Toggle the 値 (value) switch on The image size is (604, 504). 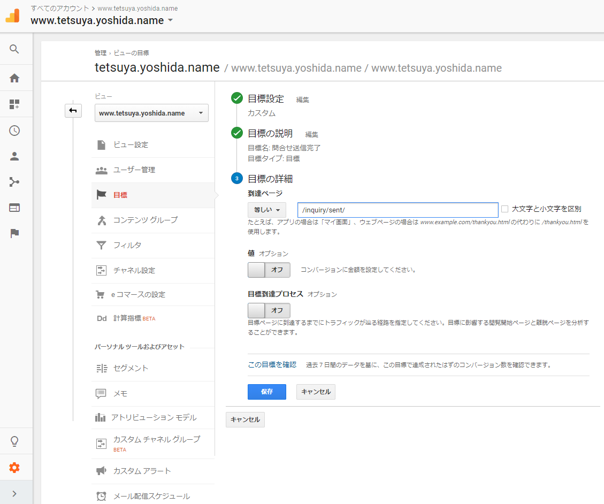(x=269, y=270)
